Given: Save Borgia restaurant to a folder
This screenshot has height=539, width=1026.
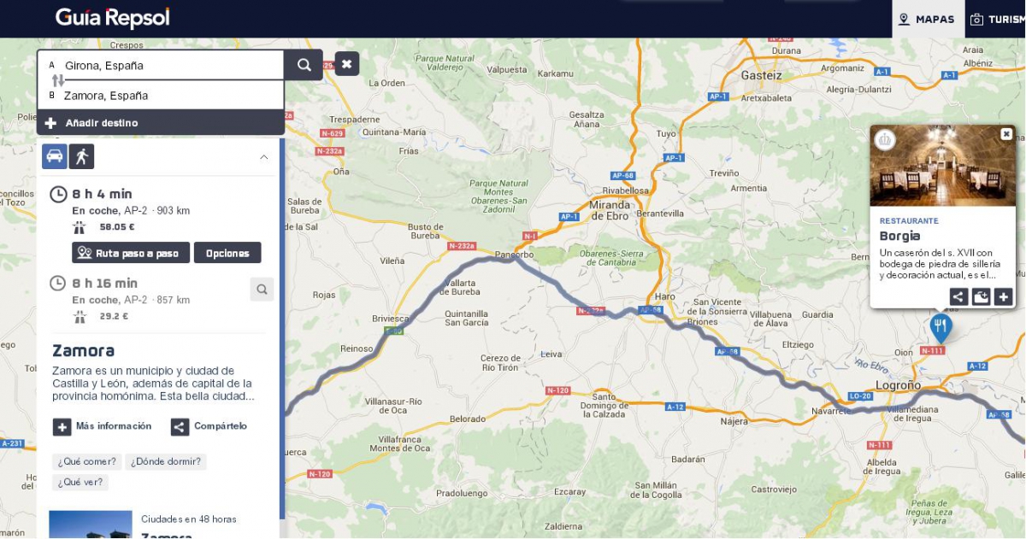Looking at the screenshot, I should point(981,297).
